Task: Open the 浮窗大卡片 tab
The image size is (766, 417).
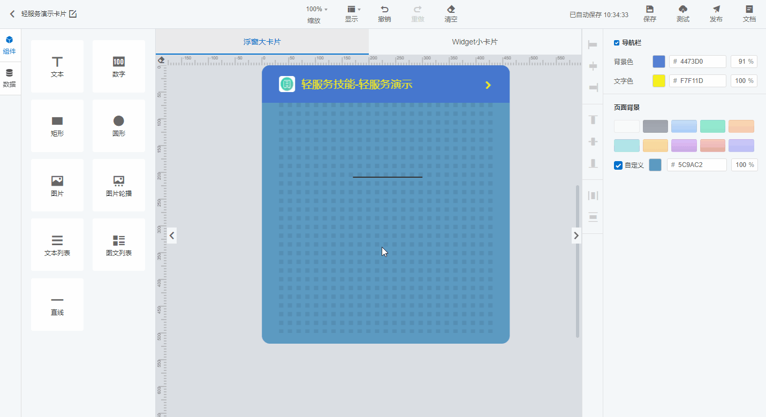Action: (x=262, y=42)
